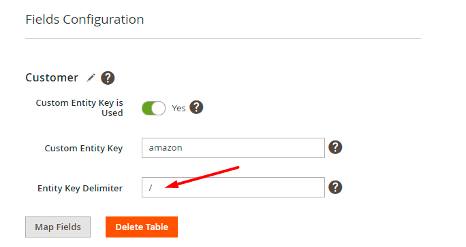Open the Map Fields button

tap(58, 227)
